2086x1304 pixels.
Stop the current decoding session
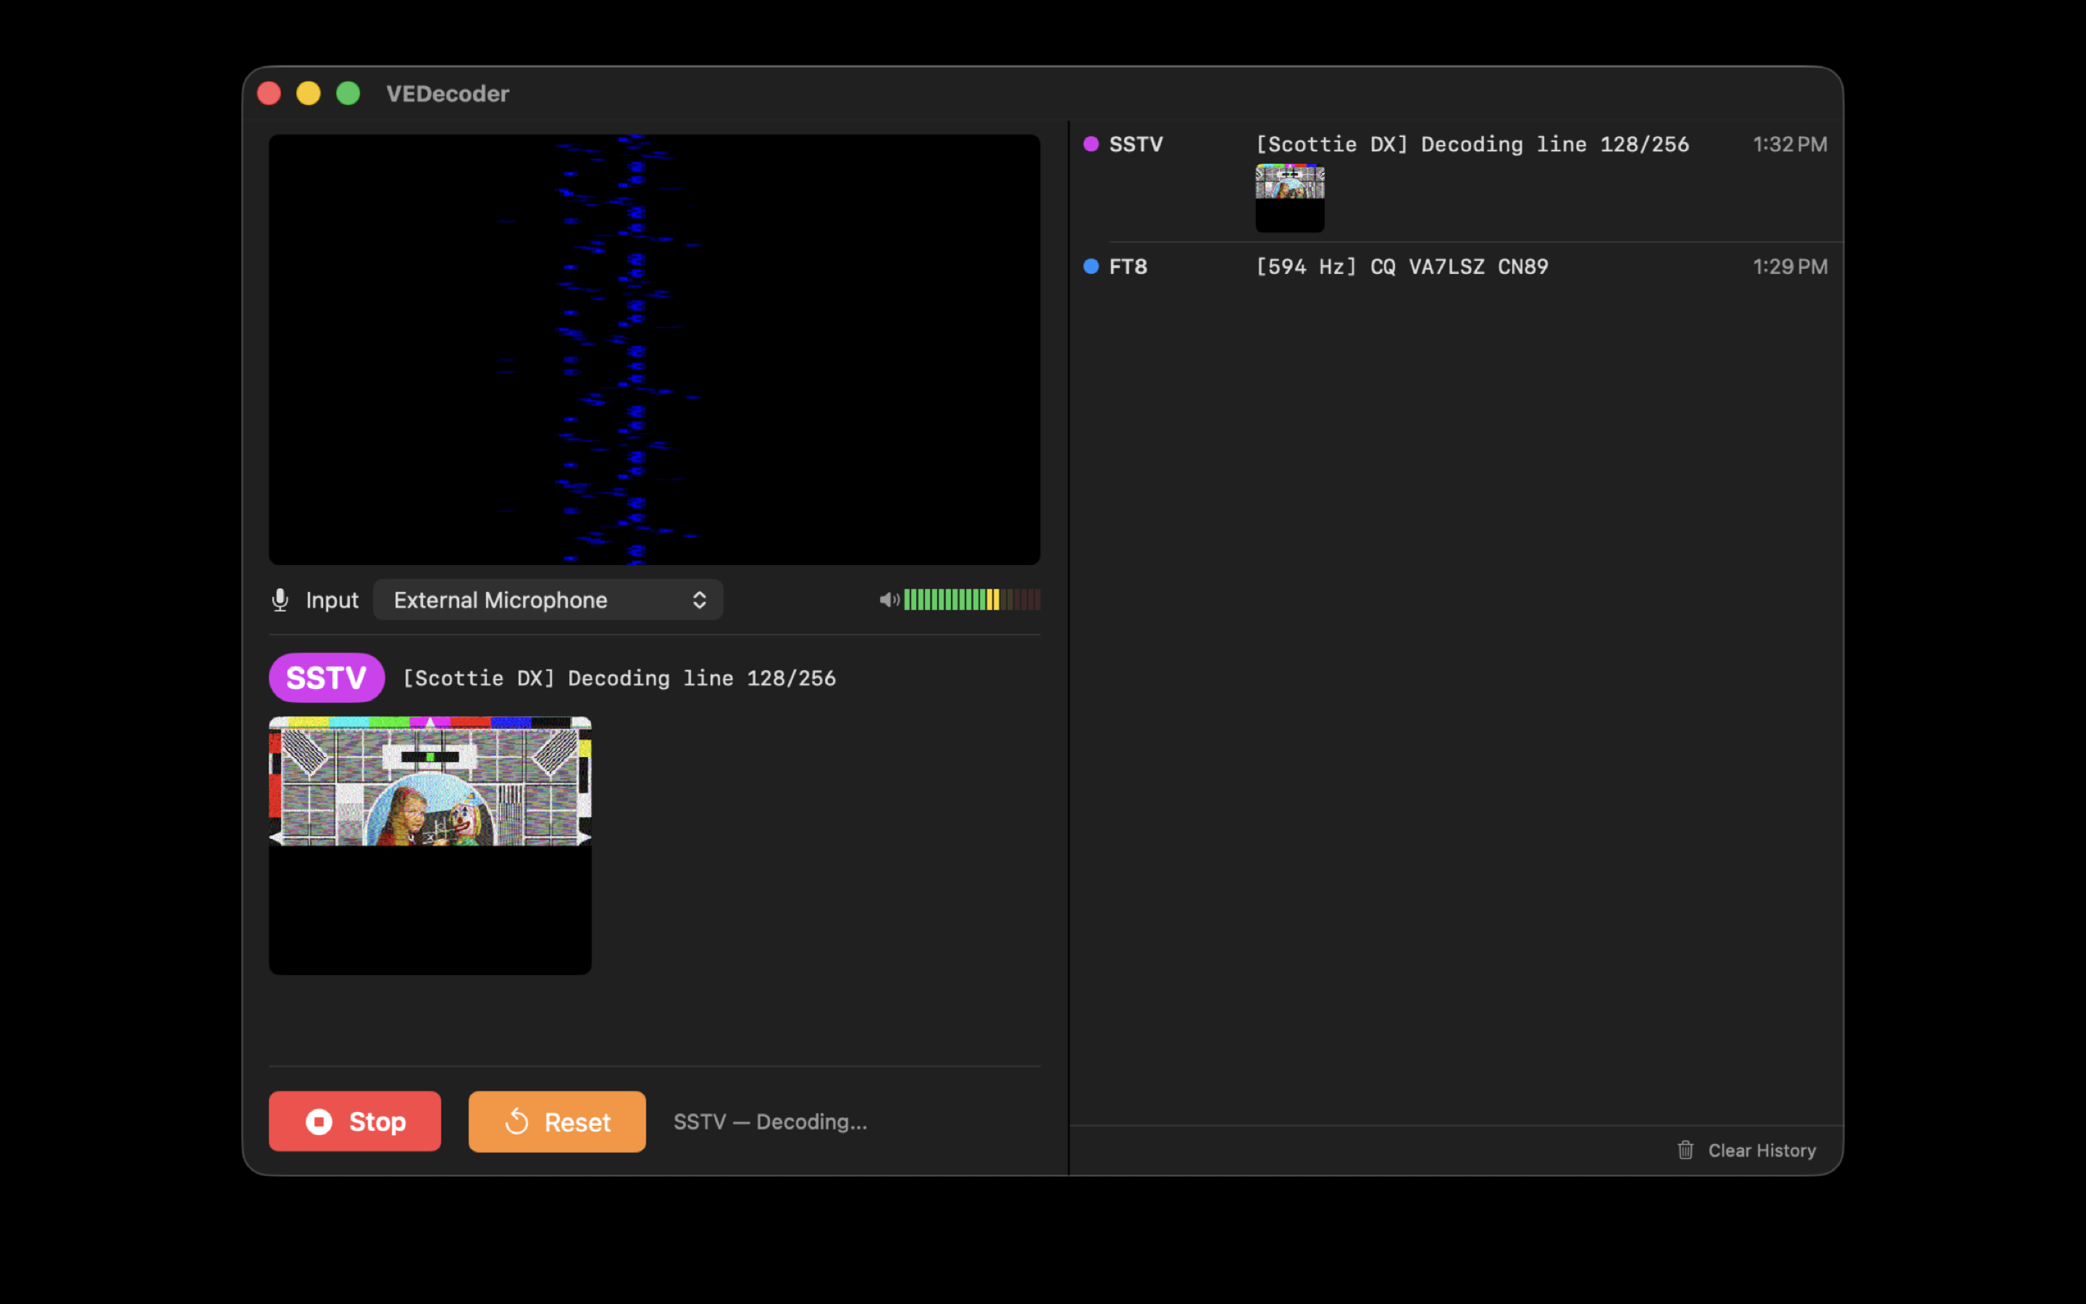coord(354,1121)
